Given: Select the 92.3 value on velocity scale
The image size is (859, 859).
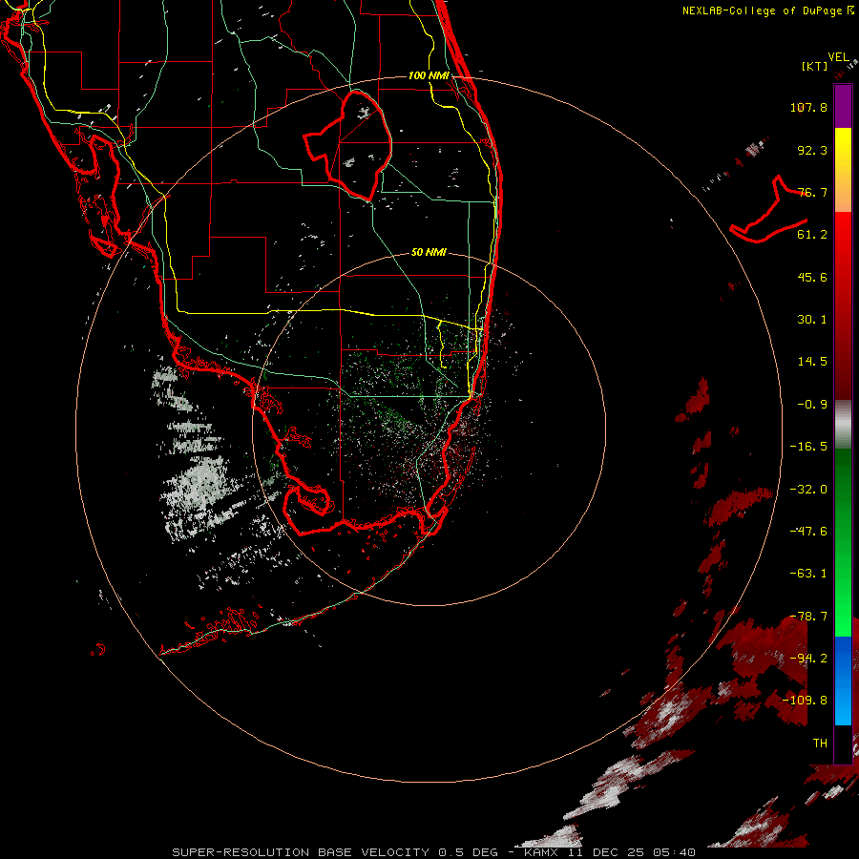Looking at the screenshot, I should click(812, 150).
